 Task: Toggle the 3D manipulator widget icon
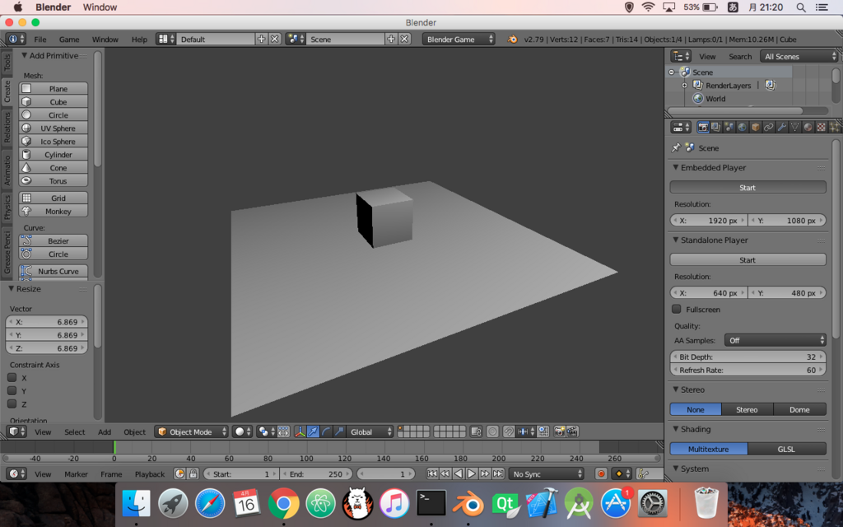tap(300, 431)
